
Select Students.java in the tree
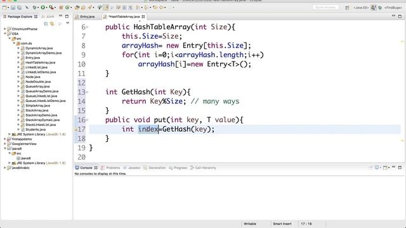click(36, 129)
